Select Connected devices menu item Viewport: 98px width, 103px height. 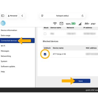pos(17,40)
